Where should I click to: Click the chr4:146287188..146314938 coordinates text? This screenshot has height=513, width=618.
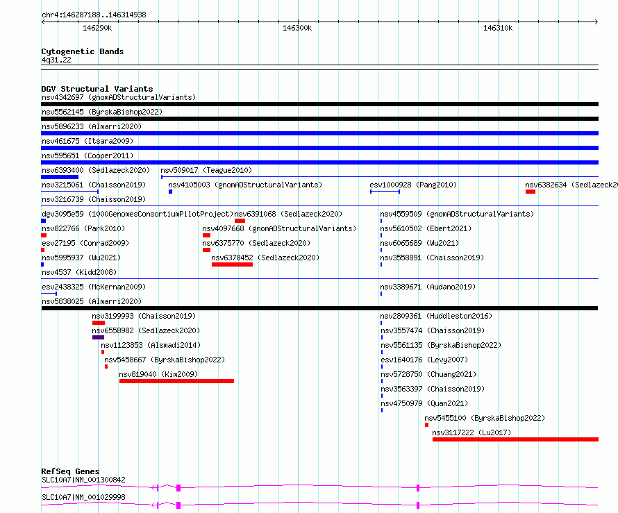(x=94, y=15)
